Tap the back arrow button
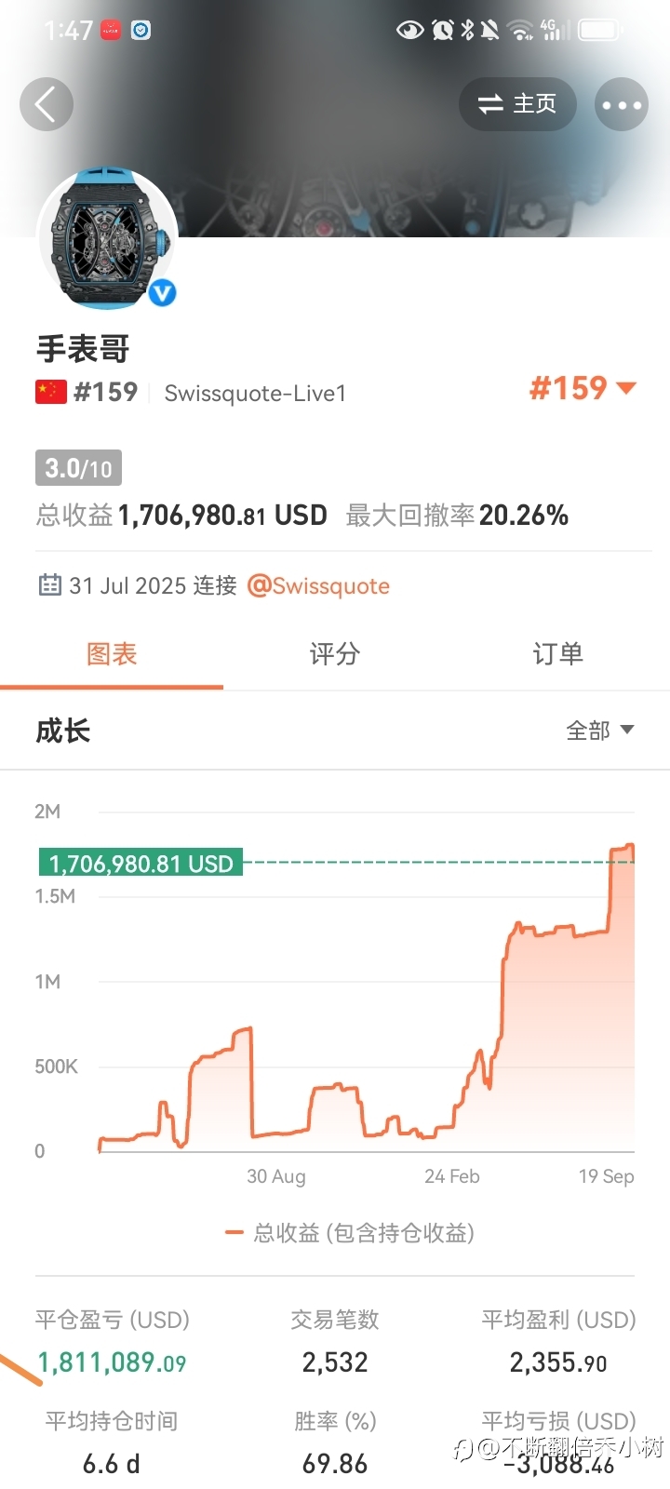 click(46, 103)
